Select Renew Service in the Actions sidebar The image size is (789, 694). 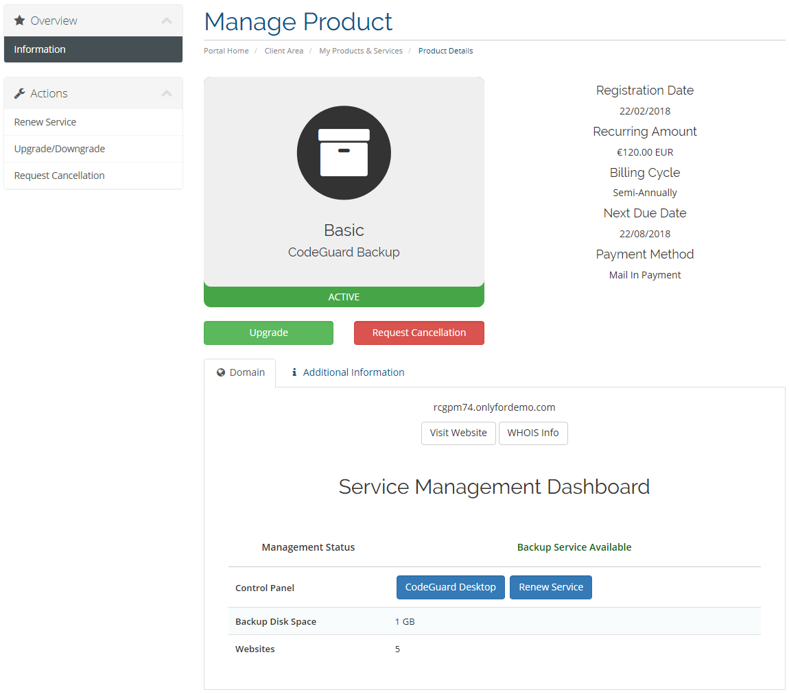coord(93,122)
